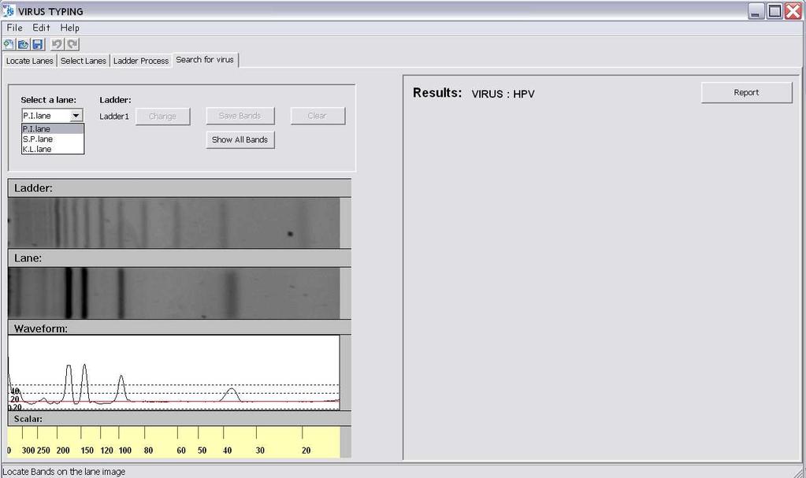Click the 'VIRUS : HPV' result text

(503, 94)
